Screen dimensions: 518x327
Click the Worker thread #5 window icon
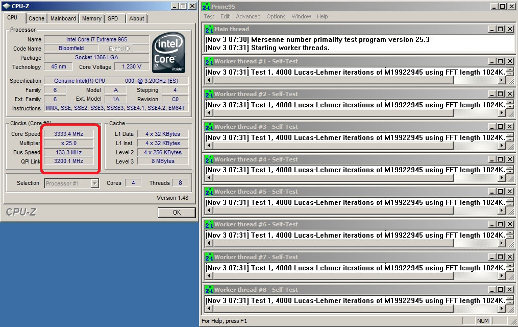209,192
